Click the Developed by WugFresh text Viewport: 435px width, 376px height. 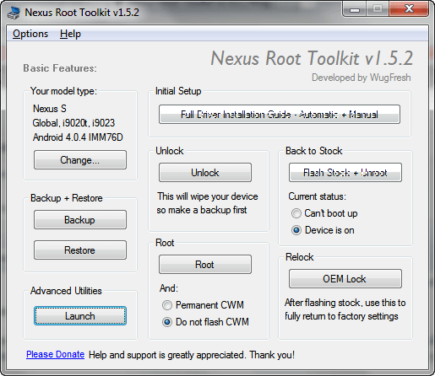click(x=362, y=78)
